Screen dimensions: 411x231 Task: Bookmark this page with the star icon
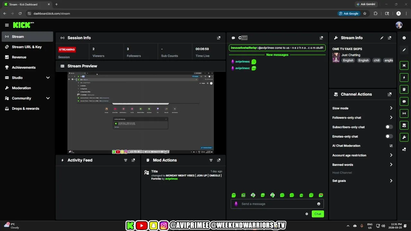pos(365,13)
